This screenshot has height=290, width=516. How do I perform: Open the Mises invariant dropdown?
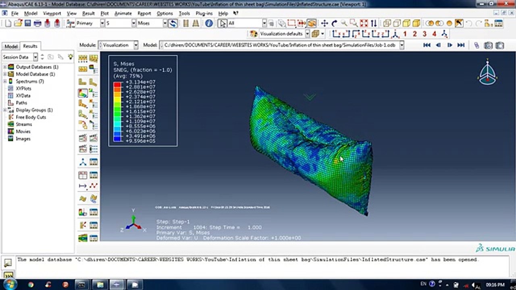[x=152, y=23]
